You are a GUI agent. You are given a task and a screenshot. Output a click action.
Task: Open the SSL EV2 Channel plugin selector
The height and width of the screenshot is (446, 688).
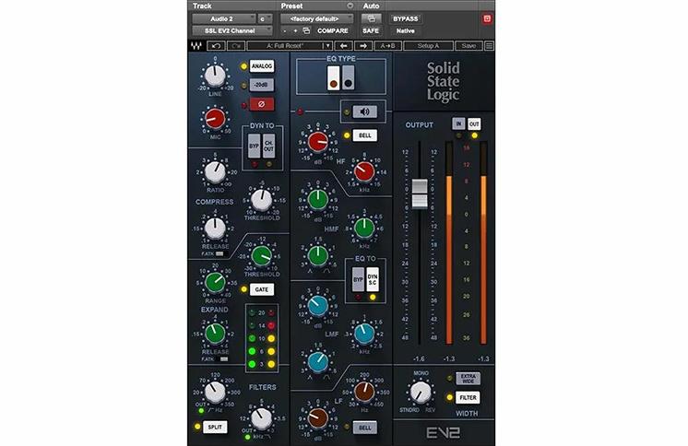tap(232, 30)
